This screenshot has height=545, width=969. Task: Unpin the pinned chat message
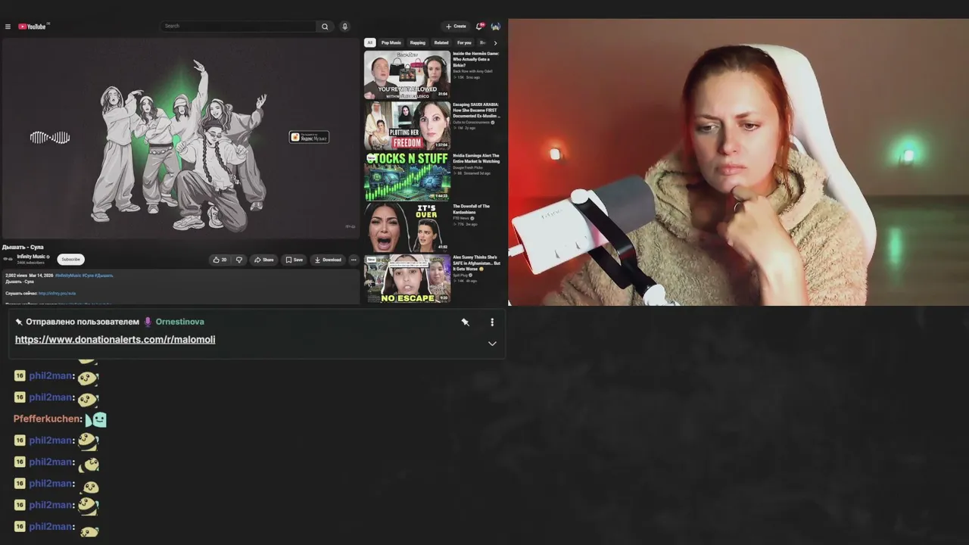pyautogui.click(x=465, y=322)
